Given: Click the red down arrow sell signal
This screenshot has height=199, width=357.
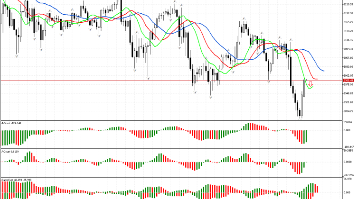Looking at the screenshot, I should click(311, 84).
